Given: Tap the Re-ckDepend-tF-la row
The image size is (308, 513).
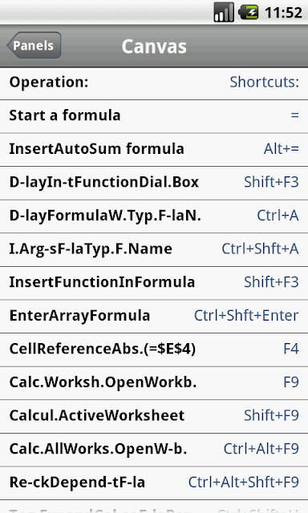Looking at the screenshot, I should 154,483.
